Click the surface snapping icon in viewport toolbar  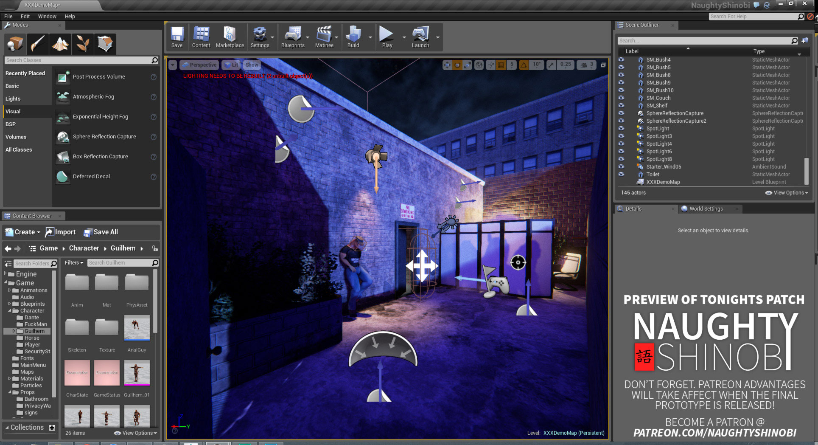click(x=490, y=65)
